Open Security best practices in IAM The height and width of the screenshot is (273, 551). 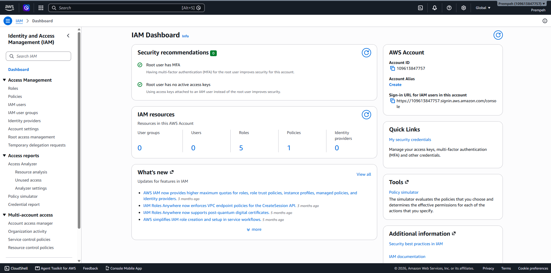click(x=416, y=244)
